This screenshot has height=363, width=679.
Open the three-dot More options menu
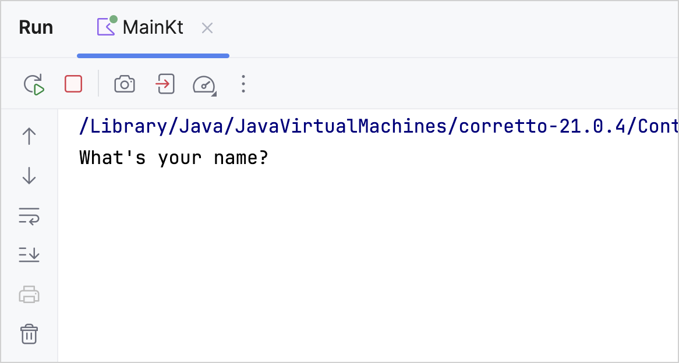tap(243, 84)
